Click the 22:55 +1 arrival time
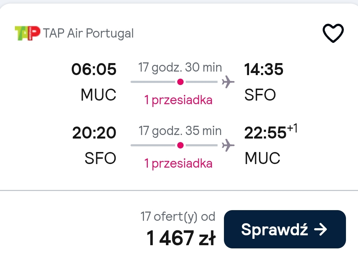The width and height of the screenshot is (358, 253). coord(271,131)
